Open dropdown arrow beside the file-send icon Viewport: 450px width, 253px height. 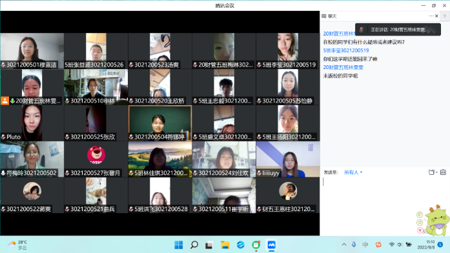coord(436,172)
